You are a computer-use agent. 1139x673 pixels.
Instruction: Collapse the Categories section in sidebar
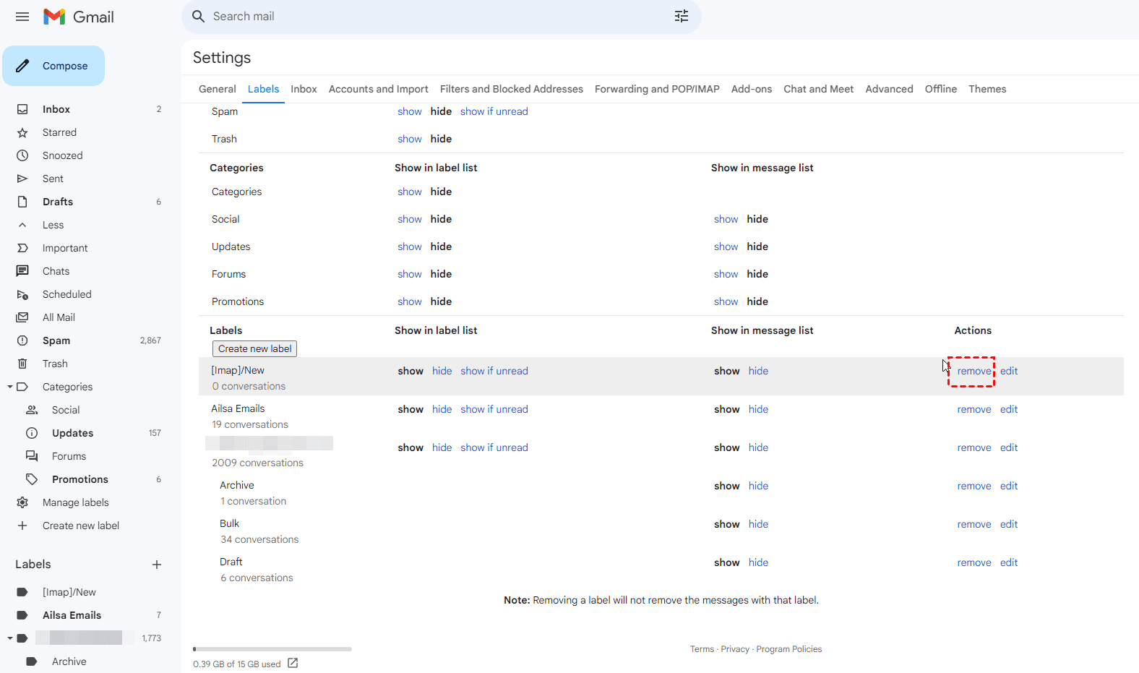pyautogui.click(x=10, y=387)
